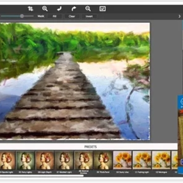Screen dimensions: 183x183
Task: Click the zoom out magnifier icon
Action: tap(88, 9)
